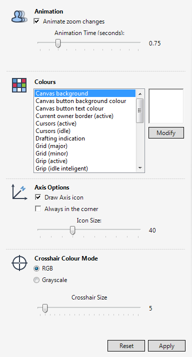The height and width of the screenshot is (357, 192).
Task: Open Modify colour dialog
Action: click(166, 132)
